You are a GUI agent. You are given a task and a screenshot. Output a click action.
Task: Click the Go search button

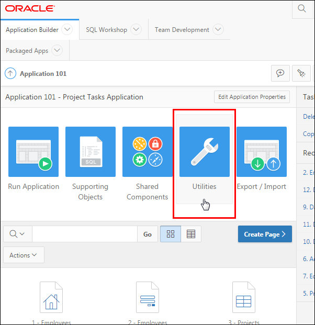click(148, 234)
